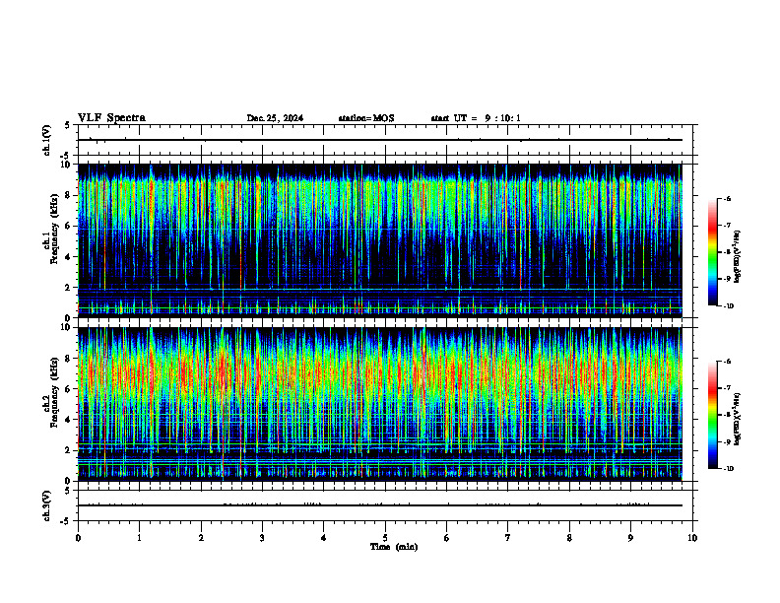
Task: Click the ch.2 "Frequency (kHz)" axis label
Action: click(54, 392)
